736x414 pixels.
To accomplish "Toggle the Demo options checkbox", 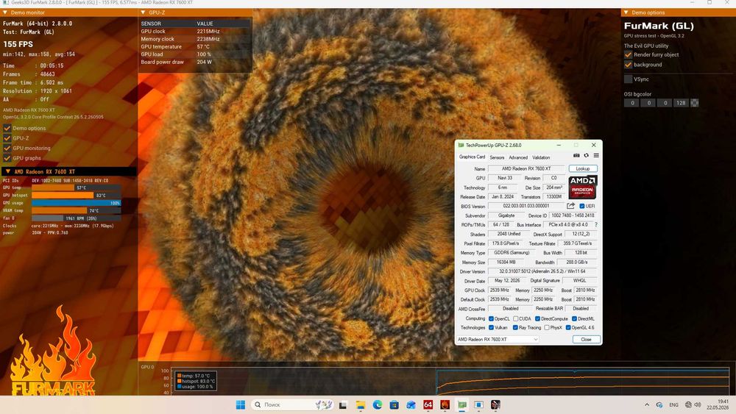I will coord(7,128).
